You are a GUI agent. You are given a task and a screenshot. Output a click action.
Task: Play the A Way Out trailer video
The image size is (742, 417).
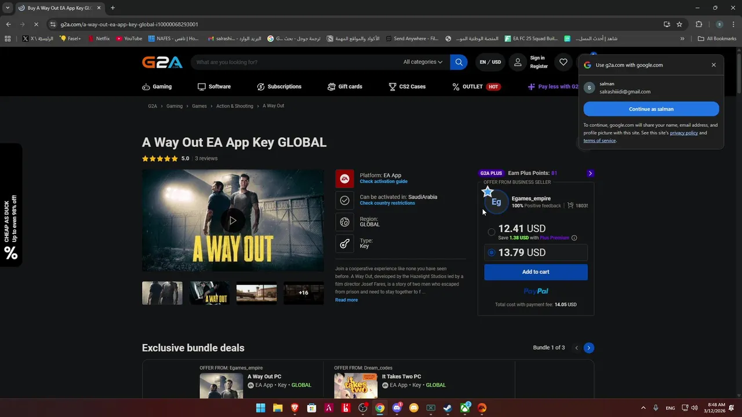pos(232,221)
